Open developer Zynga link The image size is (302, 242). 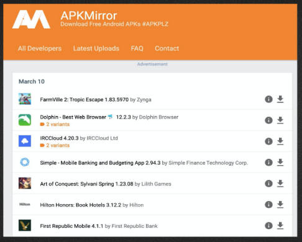tap(144, 100)
